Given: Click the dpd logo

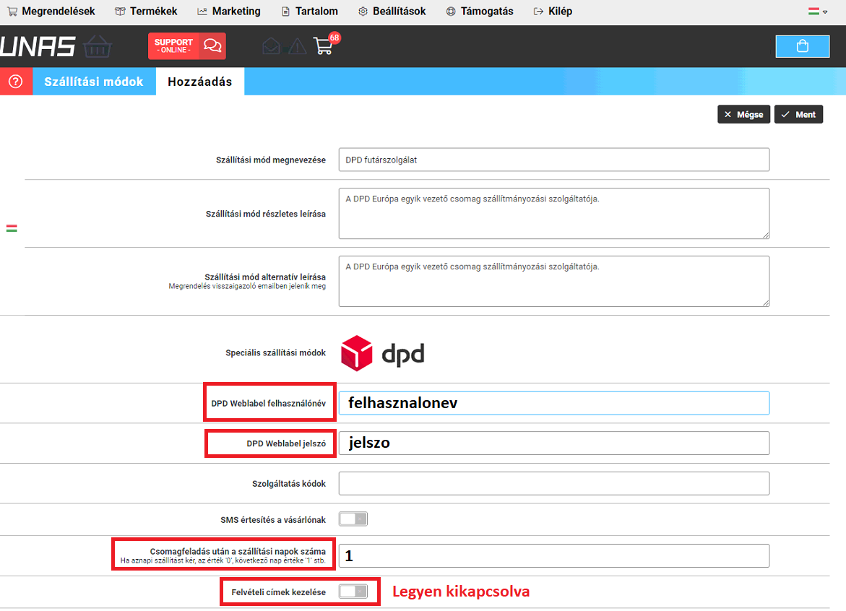Looking at the screenshot, I should 382,353.
